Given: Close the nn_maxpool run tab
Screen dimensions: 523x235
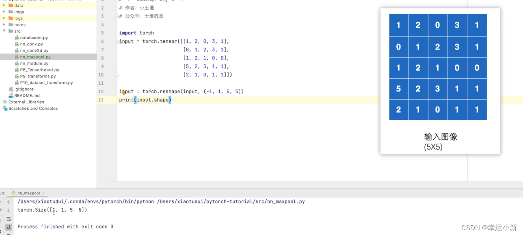Looking at the screenshot, I should click(x=43, y=193).
